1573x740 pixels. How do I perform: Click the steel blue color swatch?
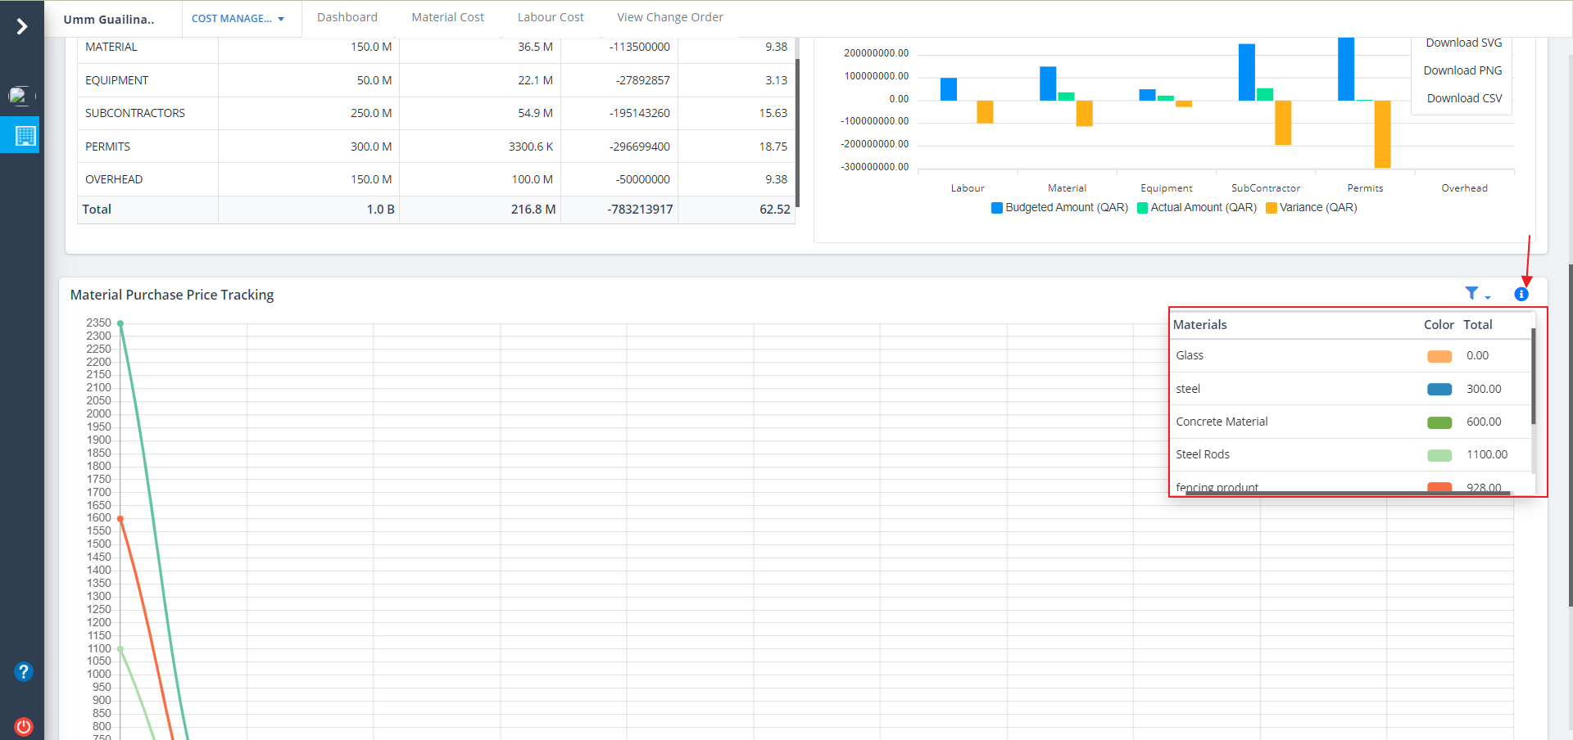(x=1439, y=390)
